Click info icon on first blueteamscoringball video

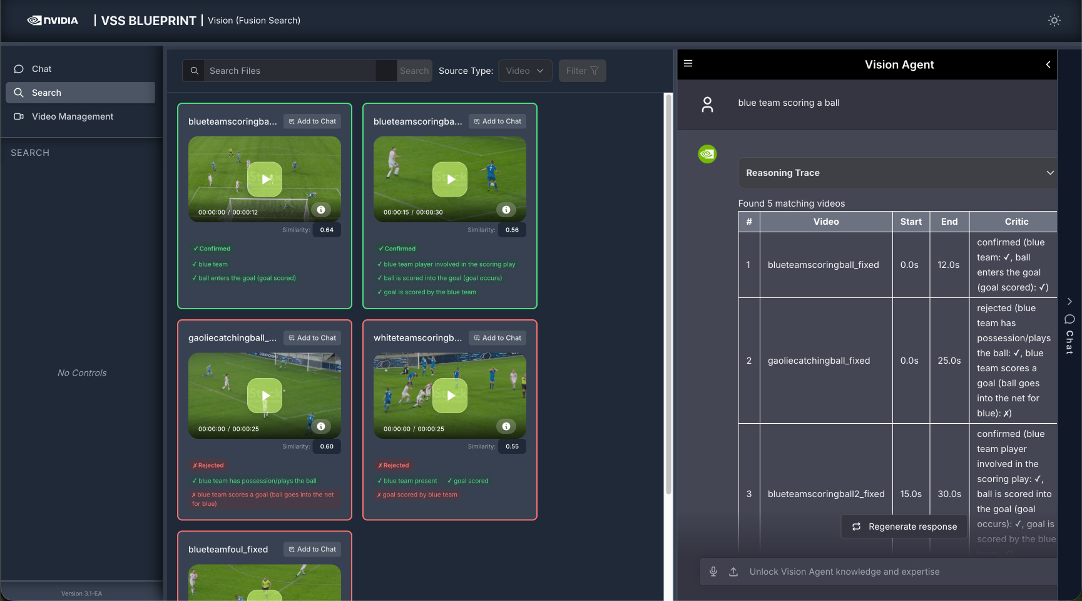pyautogui.click(x=320, y=210)
